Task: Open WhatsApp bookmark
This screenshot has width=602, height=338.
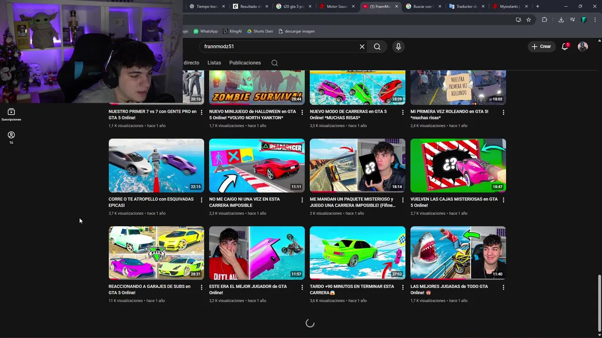Action: [x=206, y=31]
